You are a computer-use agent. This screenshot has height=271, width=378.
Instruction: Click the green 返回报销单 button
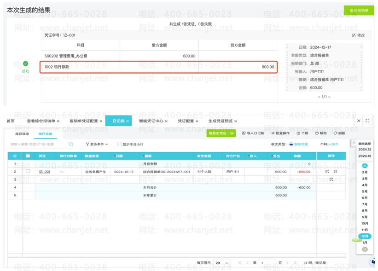point(359,11)
